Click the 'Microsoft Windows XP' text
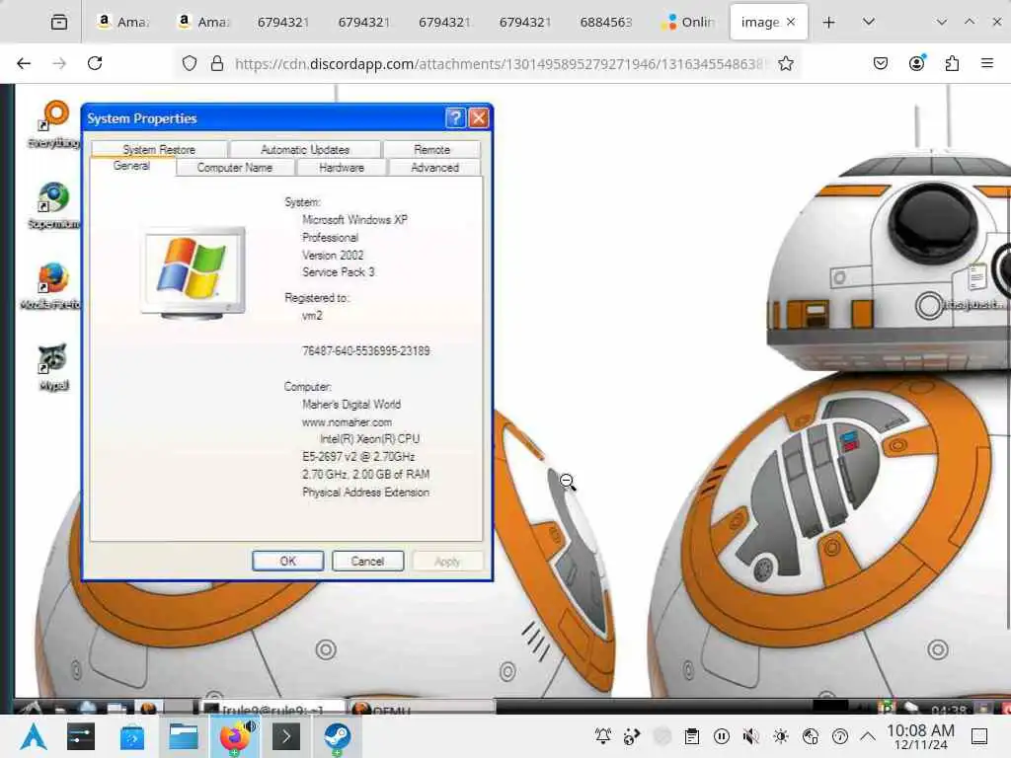The image size is (1011, 758). coord(354,220)
